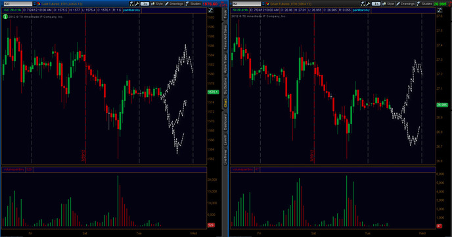Click the share/flask icon on Silver toolbar
This screenshot has width=452, height=237.
pos(363,4)
